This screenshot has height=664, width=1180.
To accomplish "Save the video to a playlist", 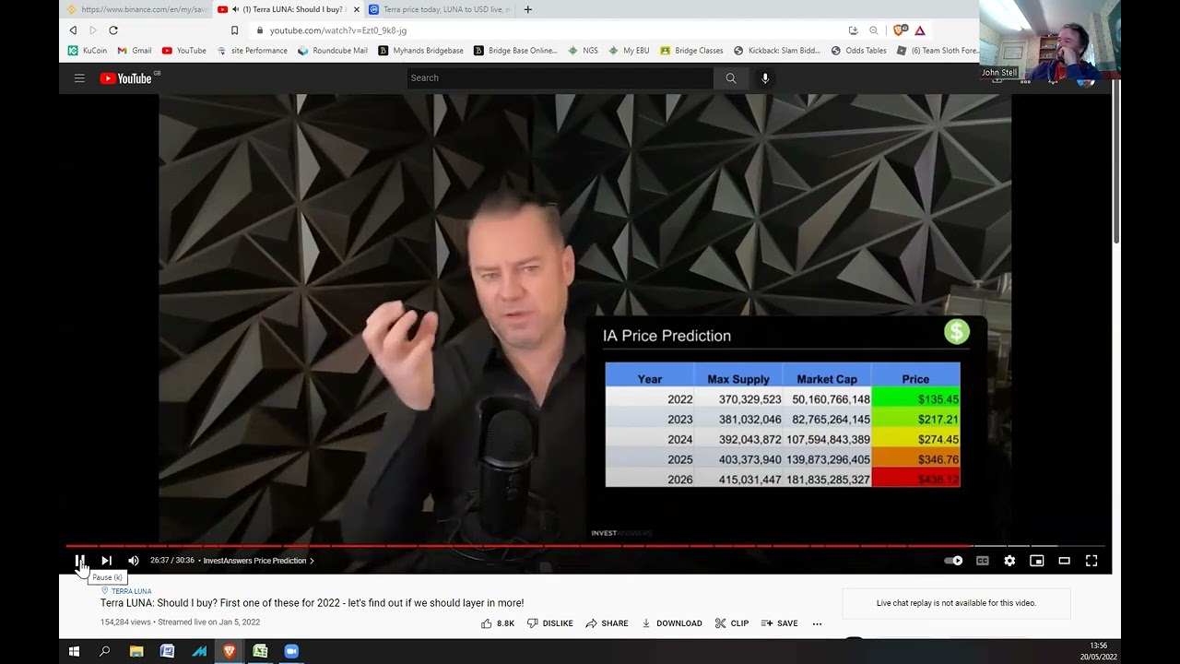I will [x=780, y=623].
